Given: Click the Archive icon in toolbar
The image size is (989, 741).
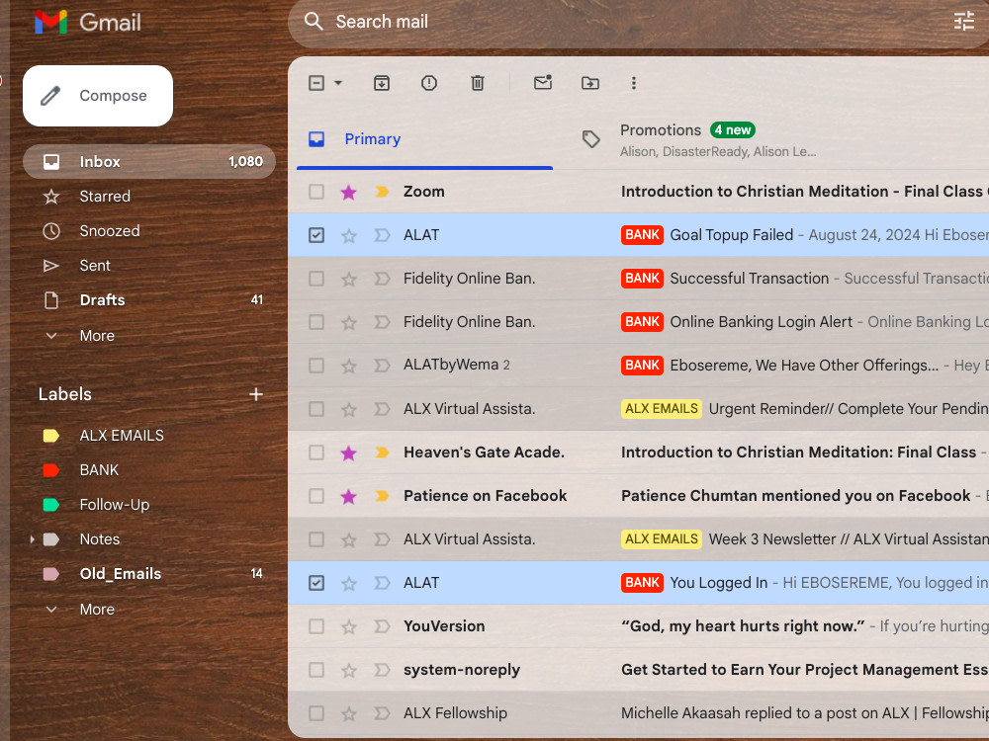Looking at the screenshot, I should pos(382,83).
